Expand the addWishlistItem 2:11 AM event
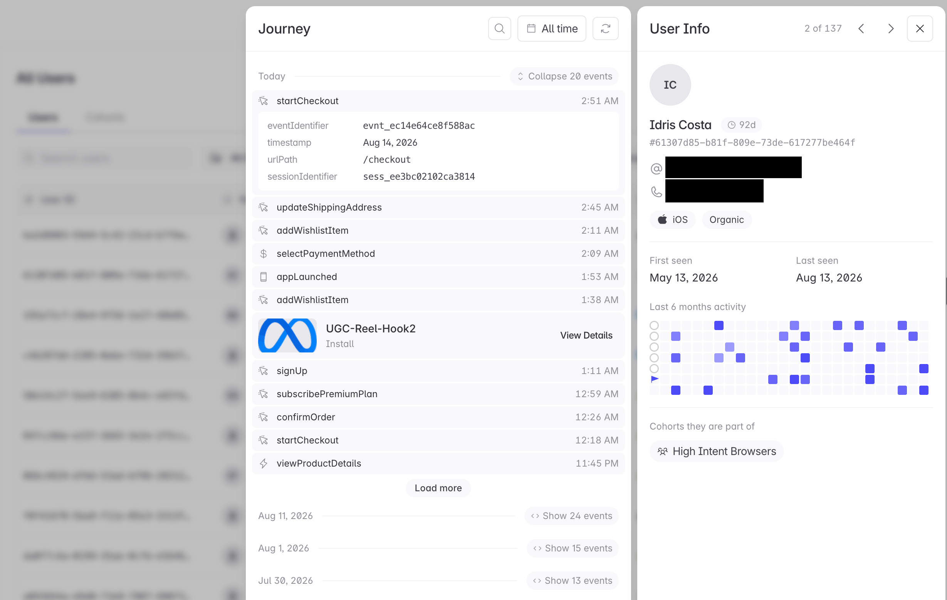This screenshot has width=947, height=600. pos(438,230)
